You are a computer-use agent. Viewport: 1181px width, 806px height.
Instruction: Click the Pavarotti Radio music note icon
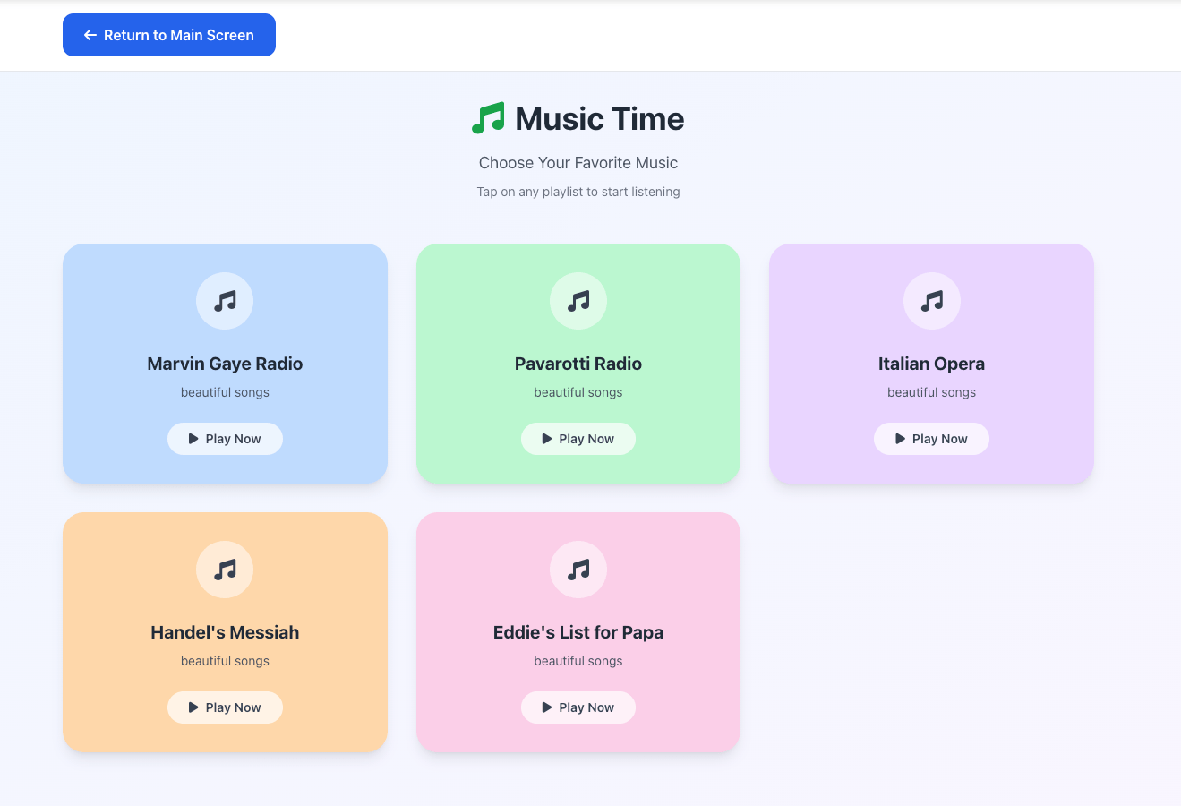click(578, 301)
